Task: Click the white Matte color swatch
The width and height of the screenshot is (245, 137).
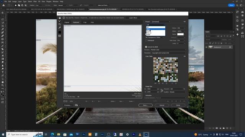Action: point(180,34)
